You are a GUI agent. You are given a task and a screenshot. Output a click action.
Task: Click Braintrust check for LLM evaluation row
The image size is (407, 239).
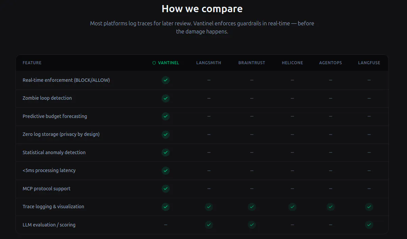[252, 225]
